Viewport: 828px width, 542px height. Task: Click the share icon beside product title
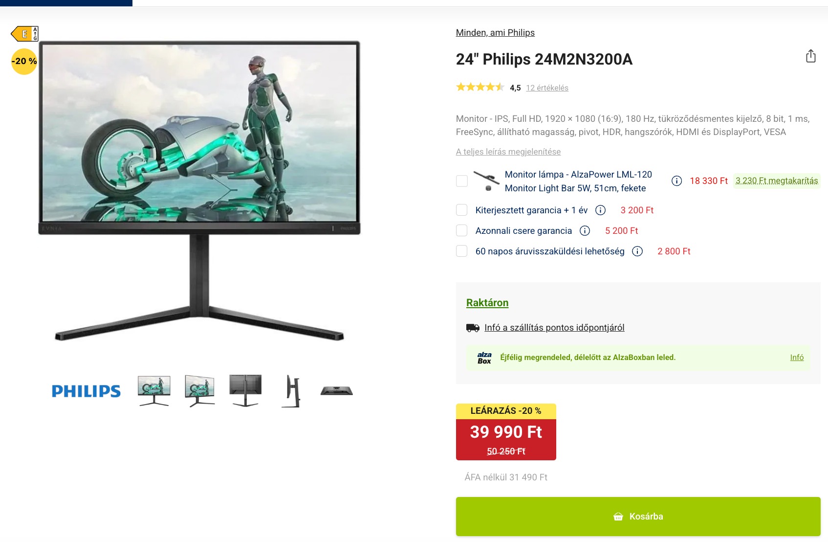tap(811, 56)
